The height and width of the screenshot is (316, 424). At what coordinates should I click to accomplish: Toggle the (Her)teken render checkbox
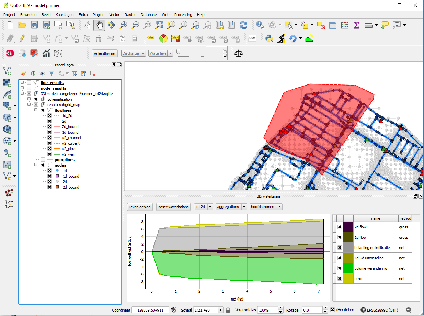point(332,310)
